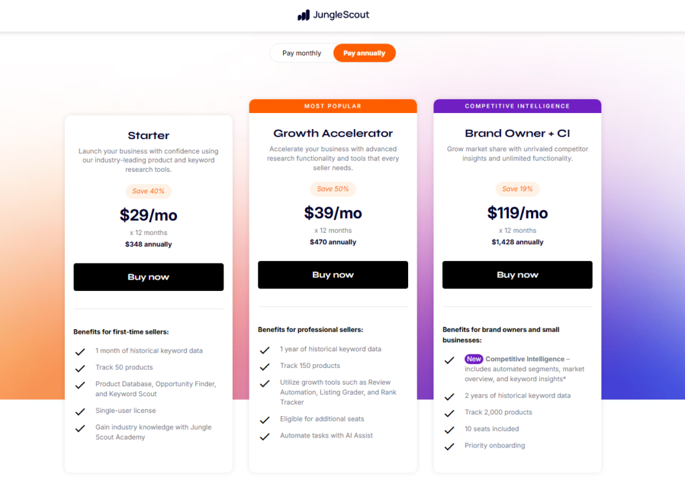
Task: Select the Pay annually option
Action: (365, 53)
